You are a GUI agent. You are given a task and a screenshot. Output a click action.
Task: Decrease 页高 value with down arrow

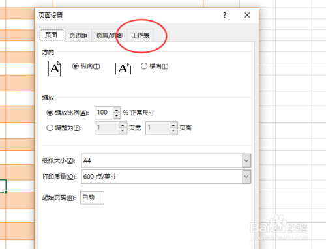(173, 131)
